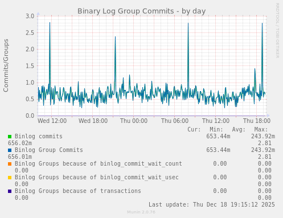The image size is (283, 218).
Task: Click the 'Commits/Groups' vertical axis label
Action: click(6, 65)
